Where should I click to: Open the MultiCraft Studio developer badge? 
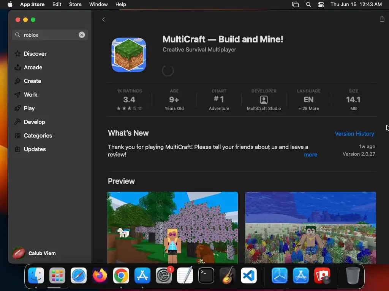264,100
